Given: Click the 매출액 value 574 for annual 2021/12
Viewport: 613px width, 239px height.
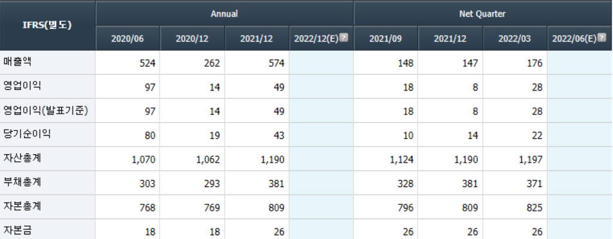Looking at the screenshot, I should pyautogui.click(x=277, y=63).
